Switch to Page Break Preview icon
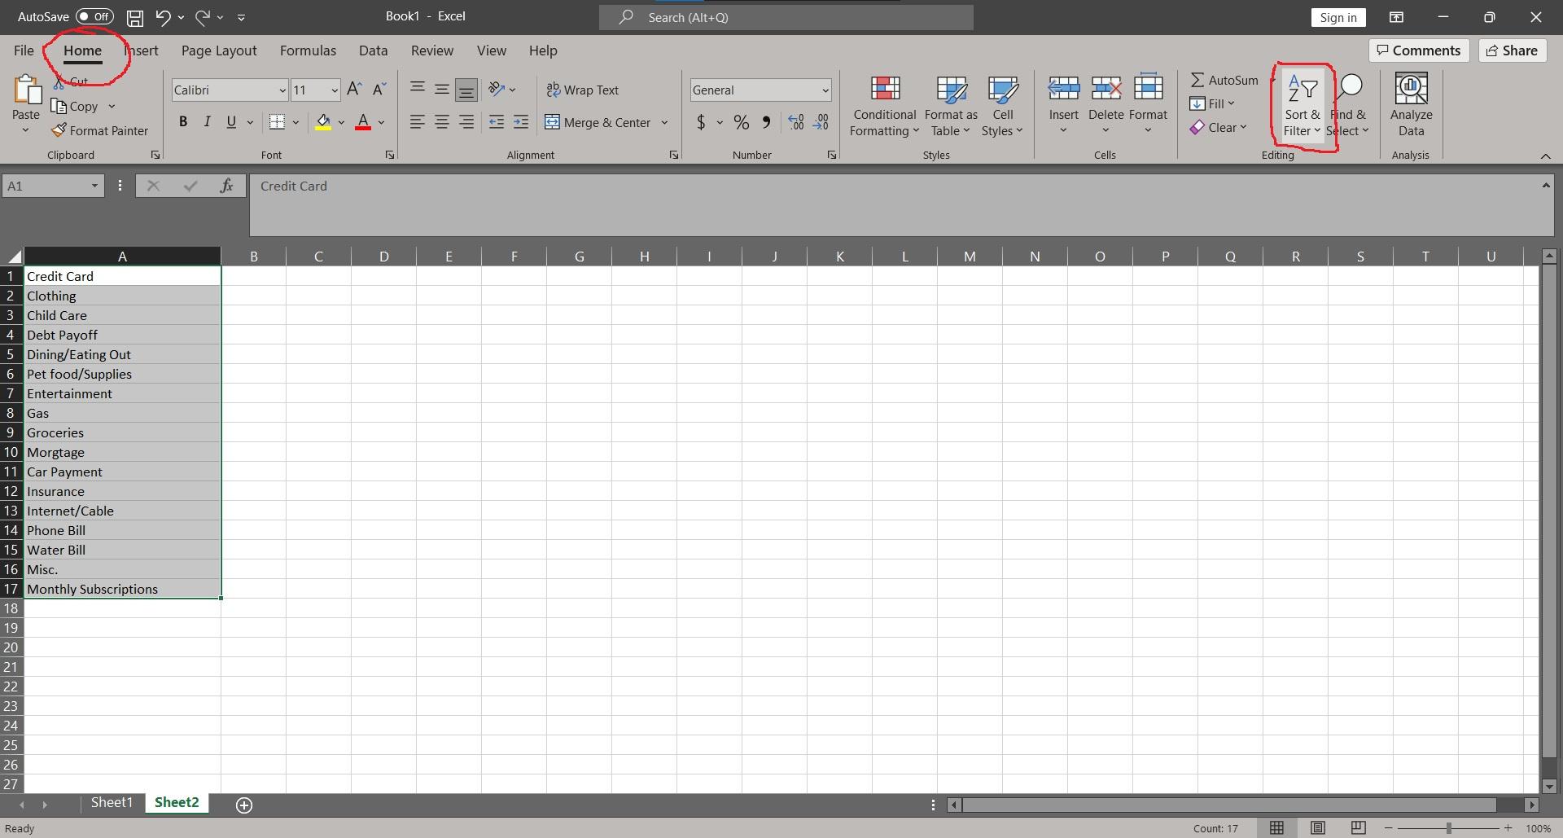The image size is (1563, 838). click(1358, 827)
